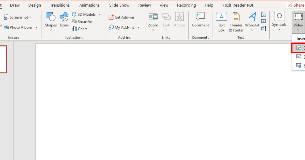Open the WordArt gallery
The height and width of the screenshot is (160, 305).
(x=252, y=22)
